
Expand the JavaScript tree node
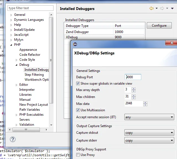click(11, 35)
